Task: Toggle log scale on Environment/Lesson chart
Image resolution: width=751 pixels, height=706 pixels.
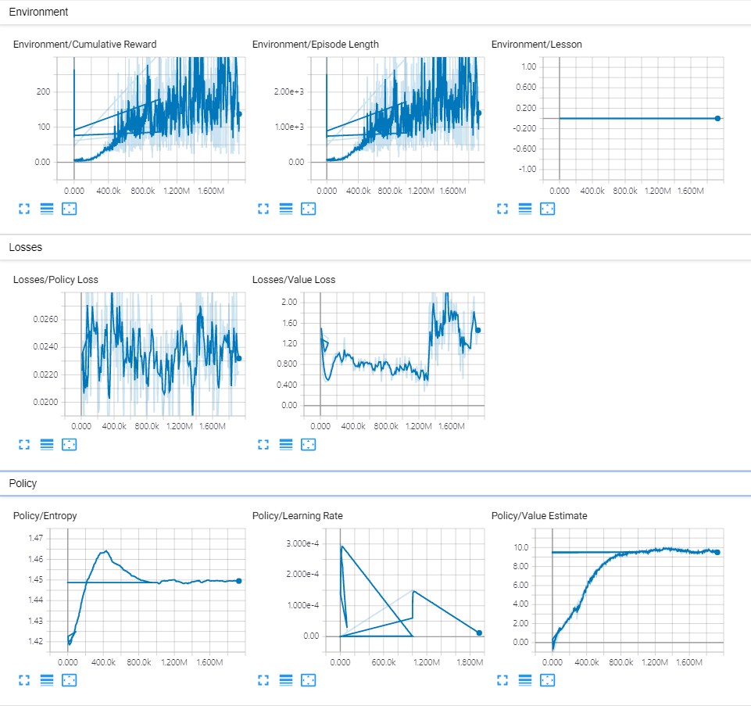Action: tap(525, 209)
